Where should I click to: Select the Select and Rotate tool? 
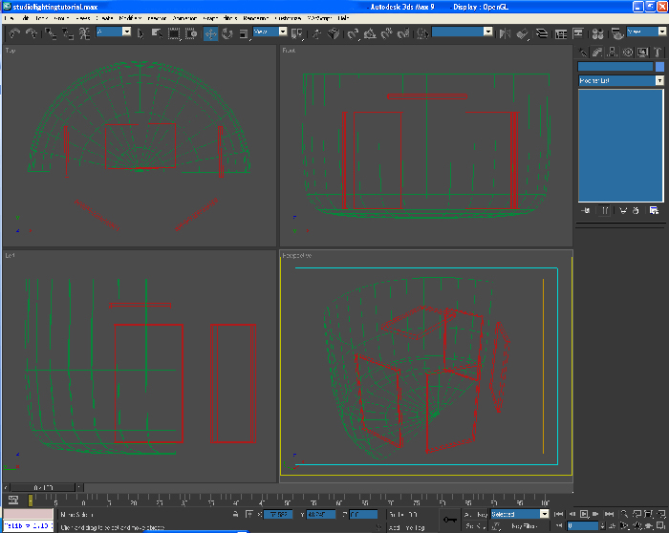click(227, 33)
